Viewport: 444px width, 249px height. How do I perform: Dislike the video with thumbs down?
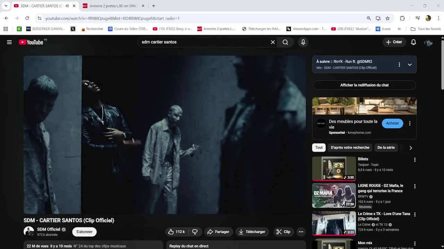click(x=195, y=232)
